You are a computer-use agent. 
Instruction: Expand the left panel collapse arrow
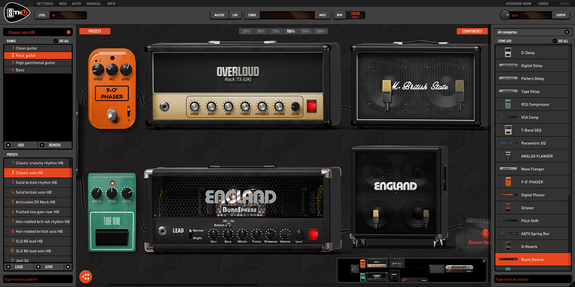(x=77, y=113)
